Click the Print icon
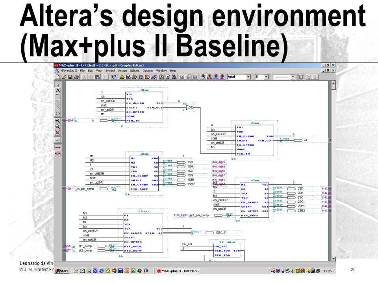The width and height of the screenshot is (378, 283). (x=76, y=77)
